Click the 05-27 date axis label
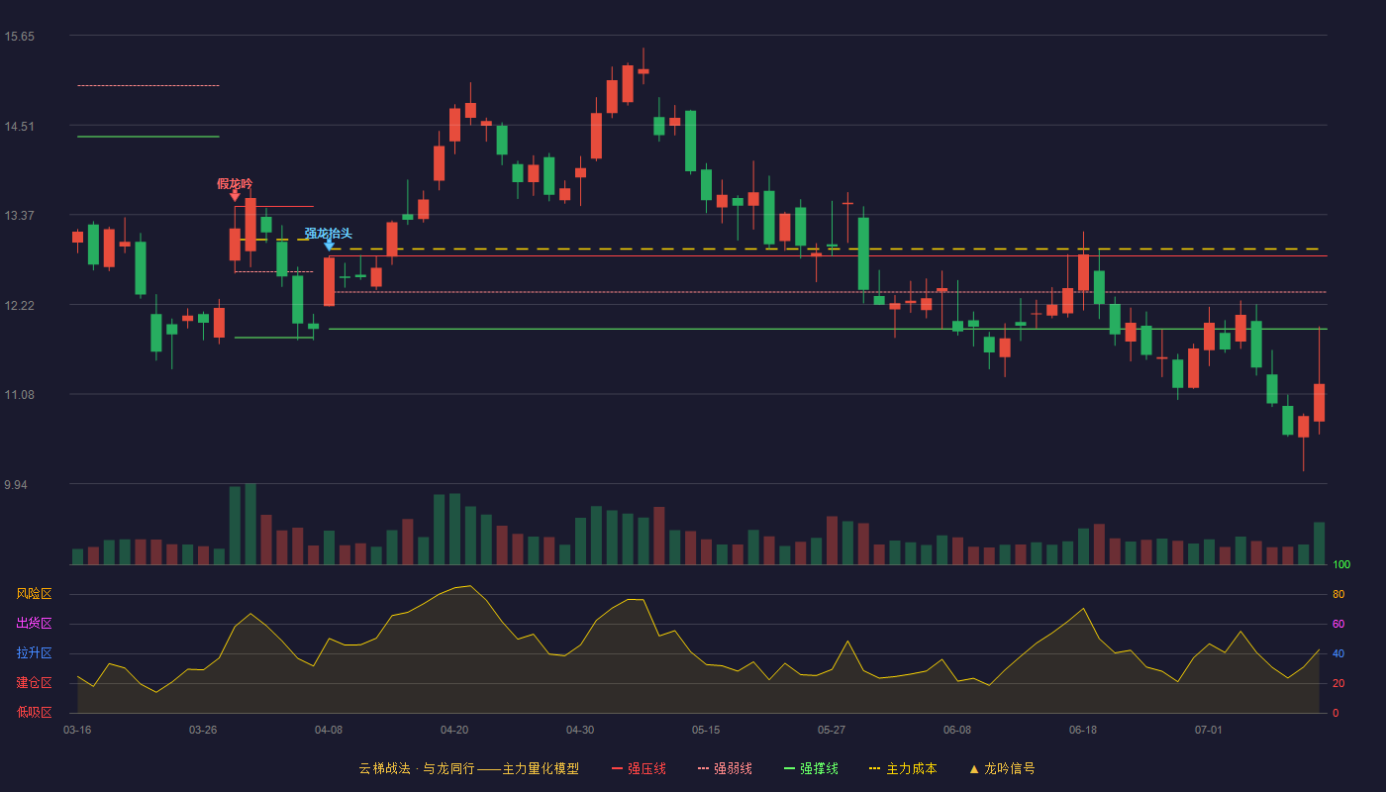Viewport: 1386px width, 792px height. (x=832, y=730)
